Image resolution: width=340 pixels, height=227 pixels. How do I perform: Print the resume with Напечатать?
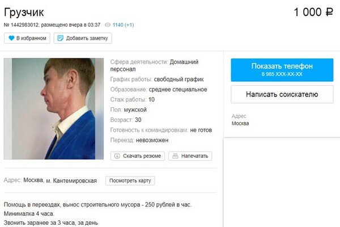(x=190, y=156)
